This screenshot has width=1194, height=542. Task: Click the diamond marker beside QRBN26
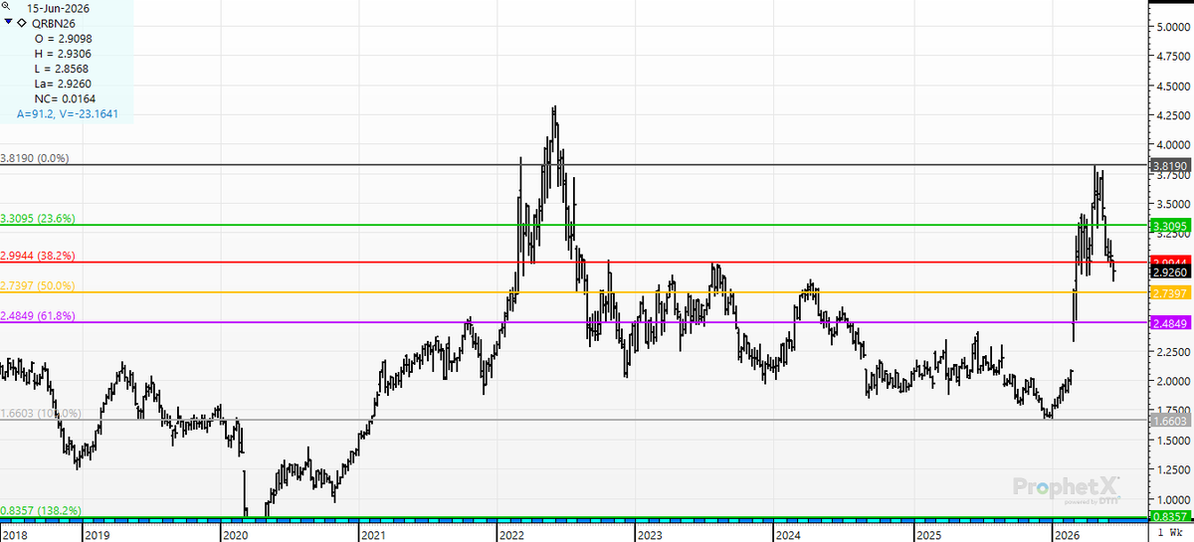point(22,21)
